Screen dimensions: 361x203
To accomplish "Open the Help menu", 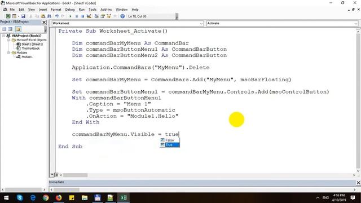I will (x=135, y=10).
